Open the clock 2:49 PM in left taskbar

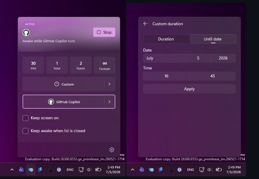coord(113,170)
